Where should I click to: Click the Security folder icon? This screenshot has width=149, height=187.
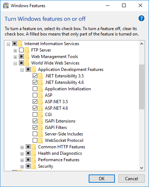click(34, 166)
